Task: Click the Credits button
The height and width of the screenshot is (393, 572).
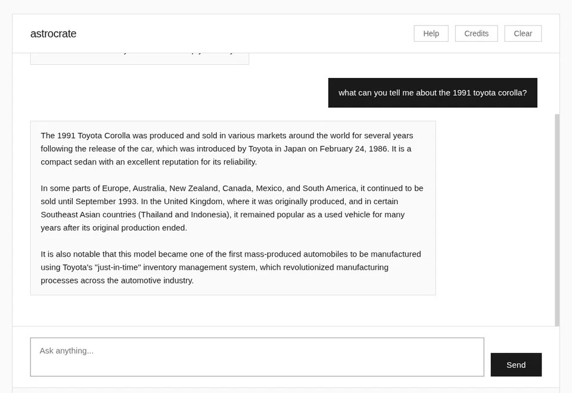Action: [476, 33]
